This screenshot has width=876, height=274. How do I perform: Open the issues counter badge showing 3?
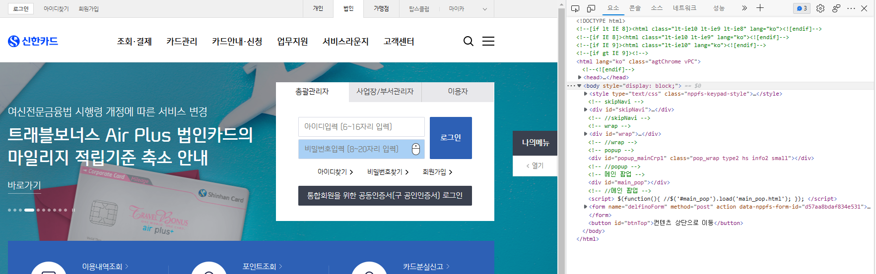tap(802, 8)
